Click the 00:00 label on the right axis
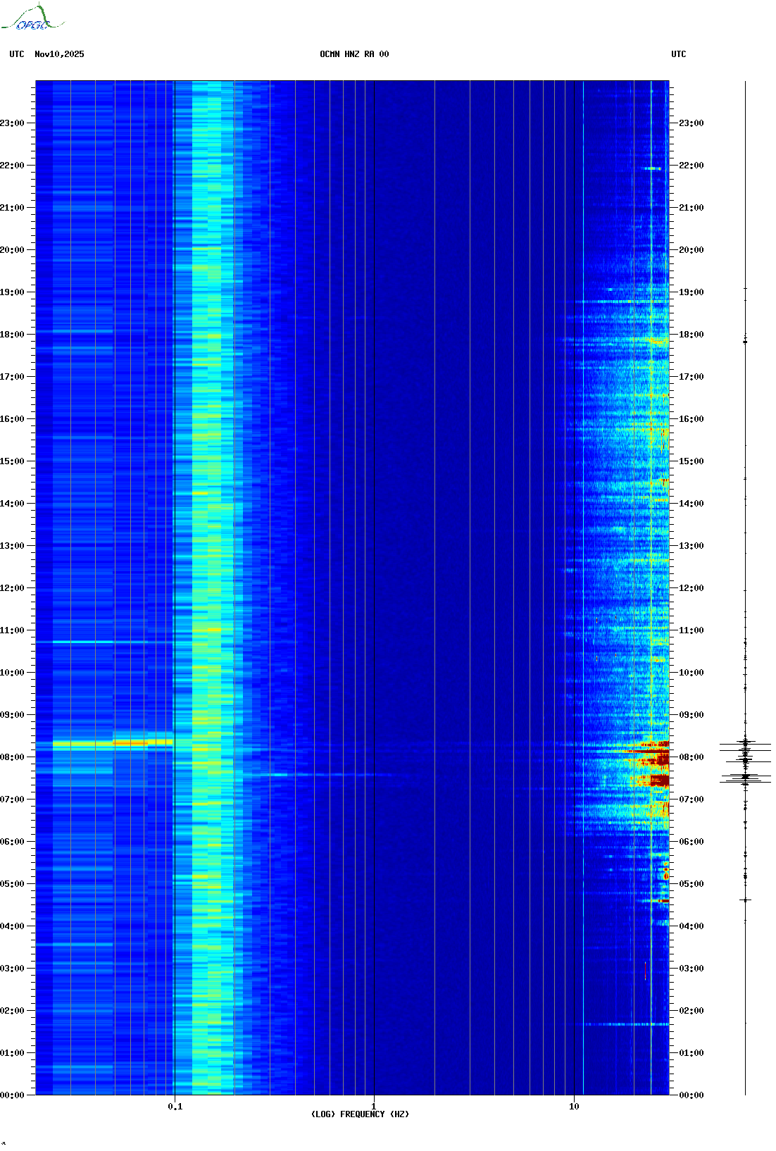This screenshot has height=1151, width=776. click(x=691, y=1095)
